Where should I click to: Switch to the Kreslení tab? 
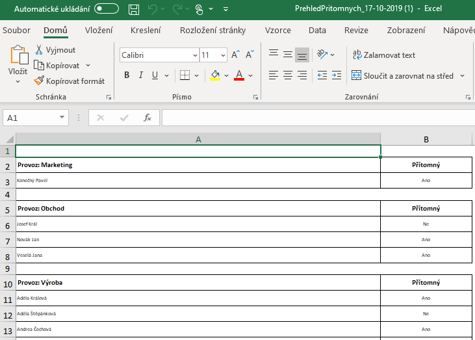pyautogui.click(x=146, y=31)
